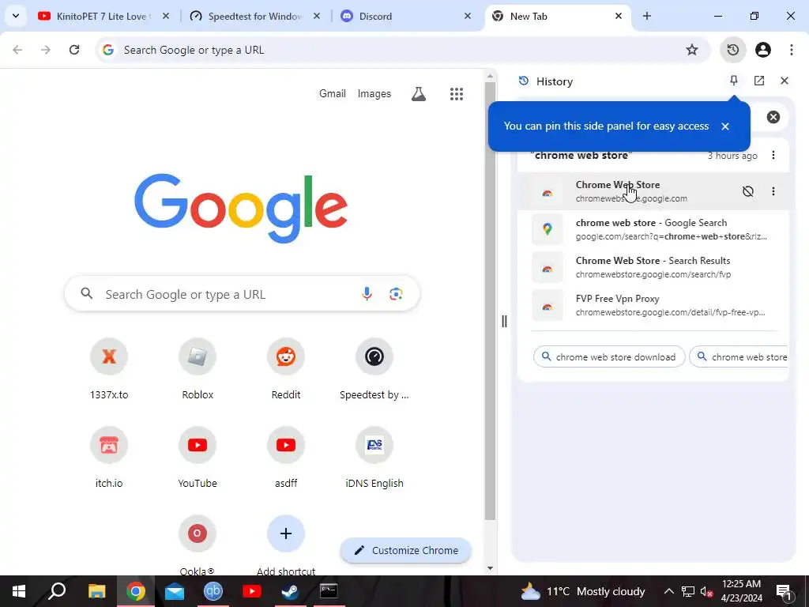Select the New Tab tab
Image resolution: width=809 pixels, height=607 pixels.
[557, 16]
